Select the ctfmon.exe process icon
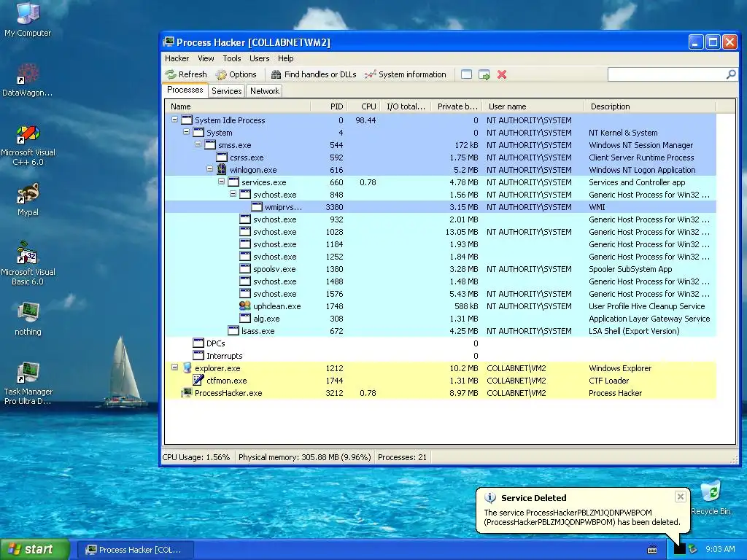Screen dimensions: 747x560 click(x=198, y=381)
